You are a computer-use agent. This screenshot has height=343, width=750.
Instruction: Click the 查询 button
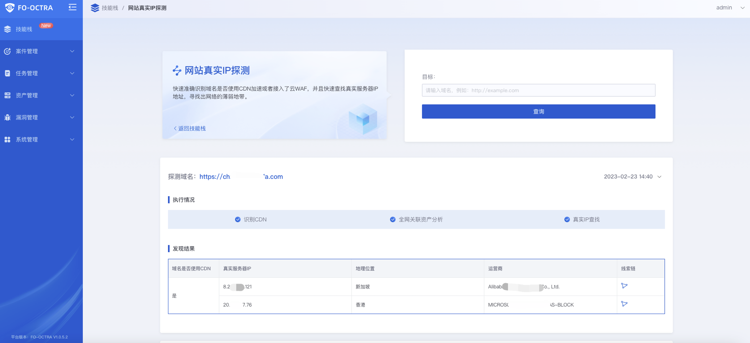click(x=538, y=111)
